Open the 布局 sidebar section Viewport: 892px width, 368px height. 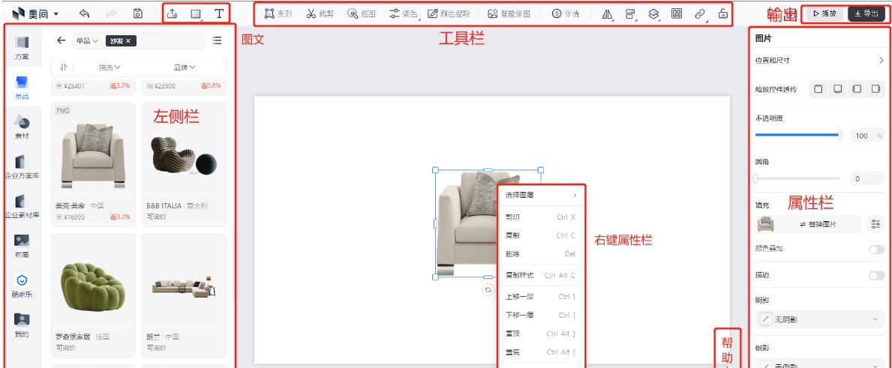[x=22, y=246]
